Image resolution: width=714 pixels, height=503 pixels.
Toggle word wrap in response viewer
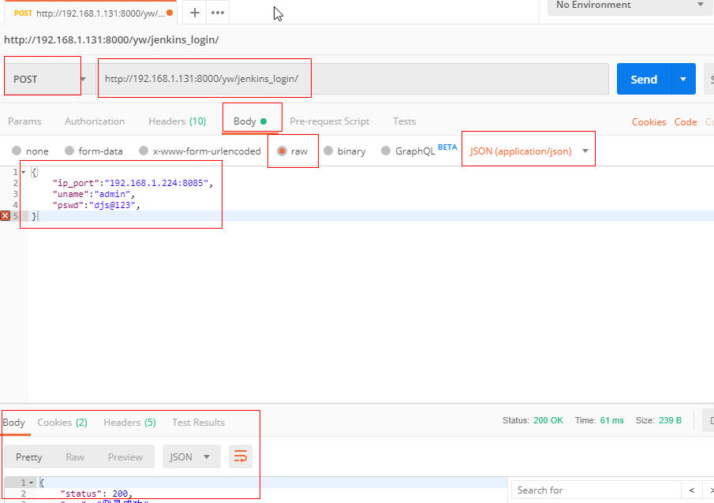click(241, 456)
